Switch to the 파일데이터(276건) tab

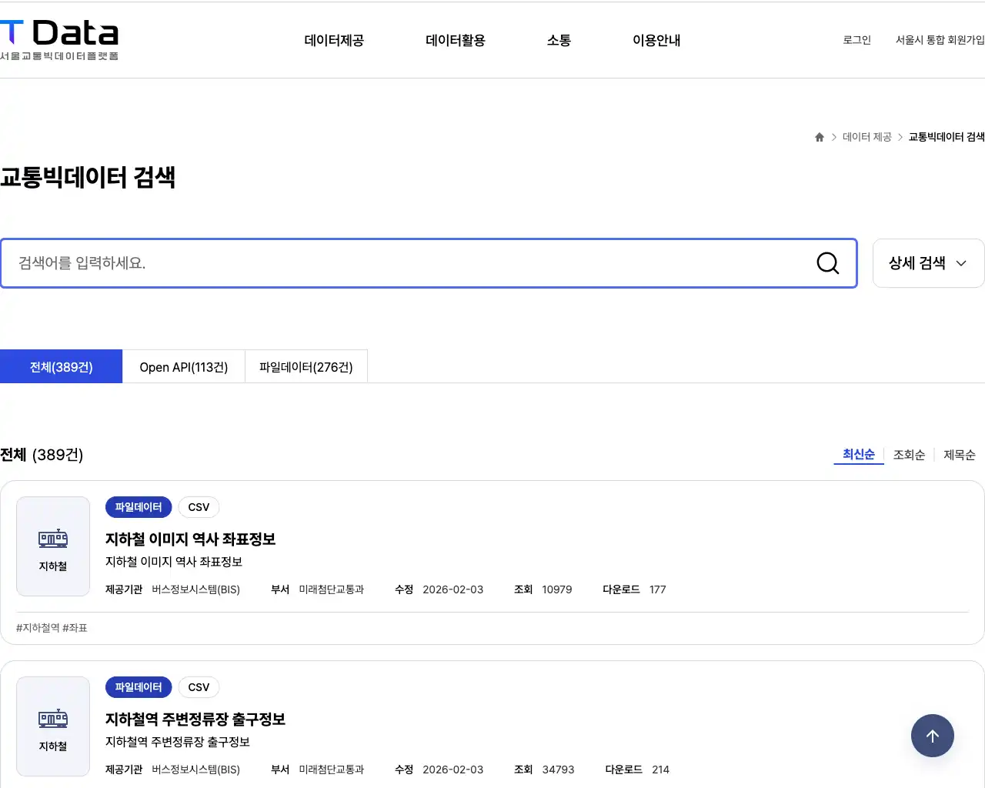click(306, 367)
